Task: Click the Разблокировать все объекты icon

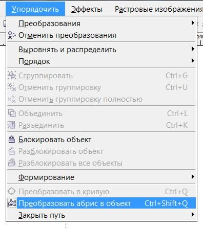Action: (12, 163)
